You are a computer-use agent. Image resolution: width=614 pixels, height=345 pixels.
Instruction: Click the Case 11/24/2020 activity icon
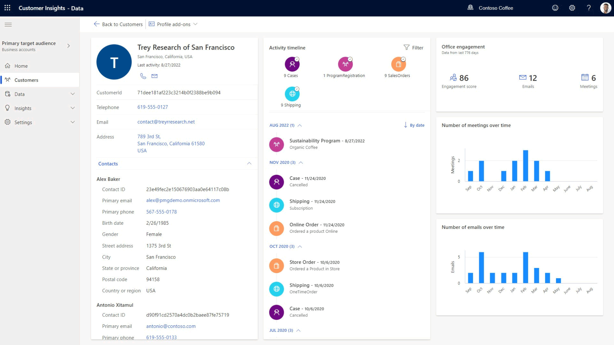pyautogui.click(x=276, y=182)
